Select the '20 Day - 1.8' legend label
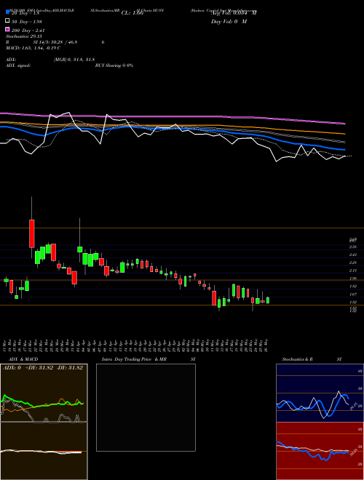This screenshot has height=480, width=364. [x=26, y=13]
